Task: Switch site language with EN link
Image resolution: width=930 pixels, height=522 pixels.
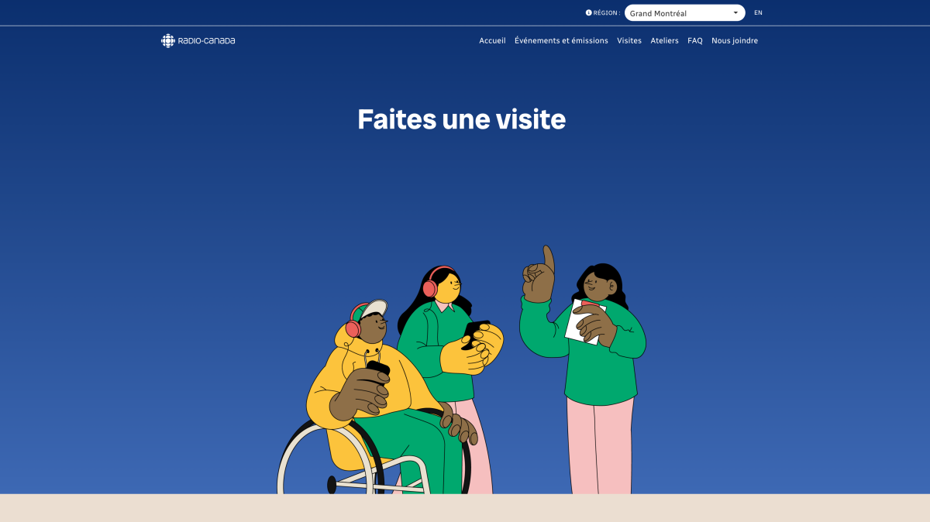Action: [x=758, y=13]
